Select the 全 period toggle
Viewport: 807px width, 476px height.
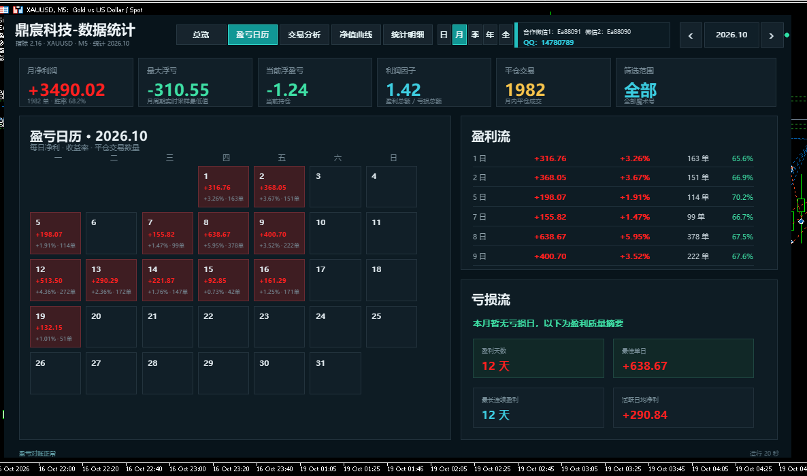click(x=506, y=35)
